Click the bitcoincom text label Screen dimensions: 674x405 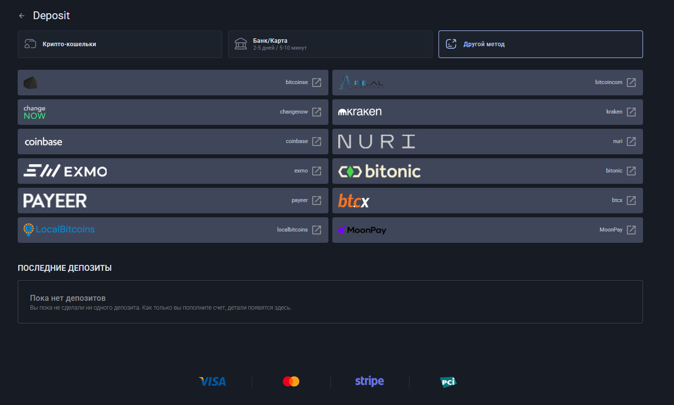pyautogui.click(x=608, y=83)
